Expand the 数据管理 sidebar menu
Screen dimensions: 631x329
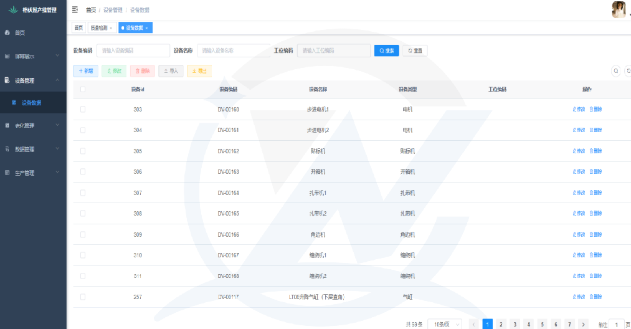click(x=33, y=149)
